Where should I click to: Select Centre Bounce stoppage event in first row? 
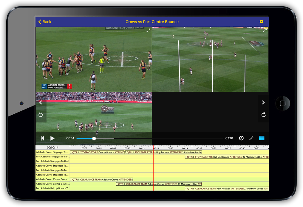97,152
